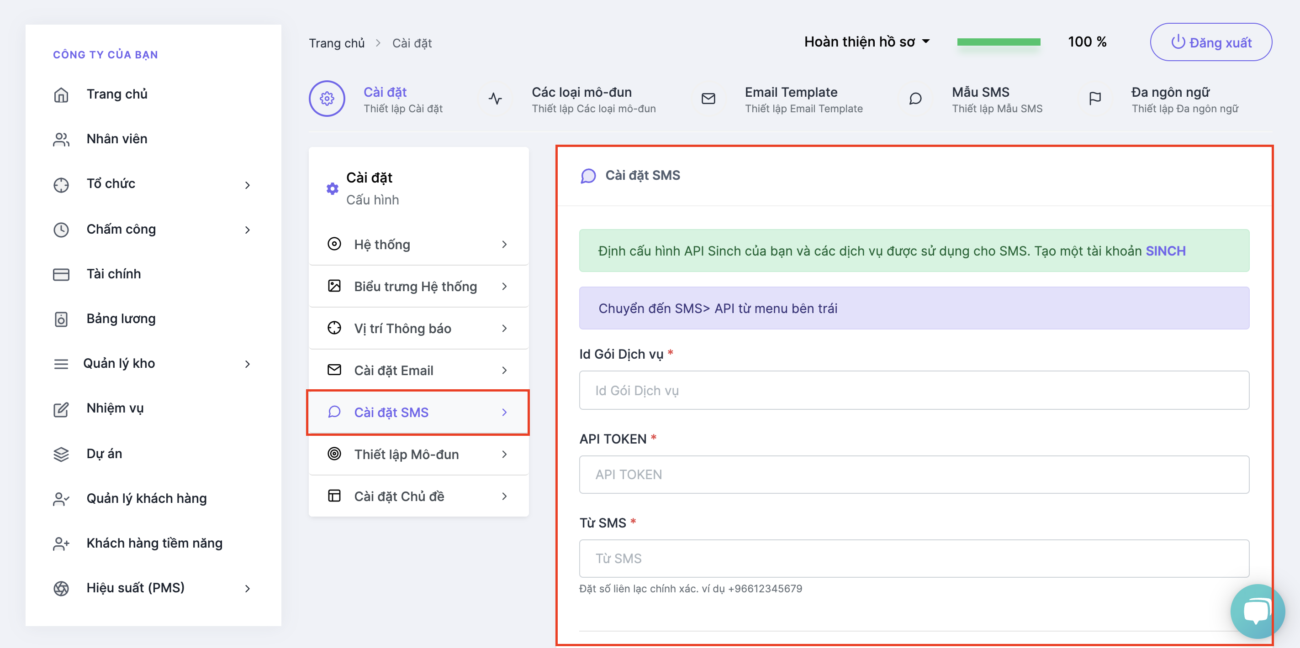1300x648 pixels.
Task: Open the SINCH account link
Action: click(1165, 251)
